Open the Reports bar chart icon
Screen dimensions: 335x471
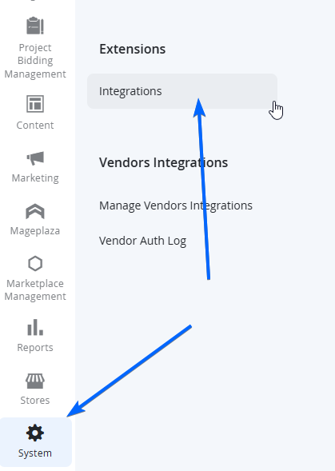pos(35,327)
